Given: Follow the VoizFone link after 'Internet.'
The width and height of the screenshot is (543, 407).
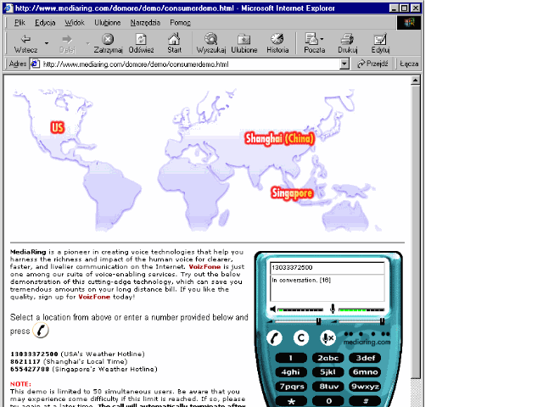Looking at the screenshot, I should 204,266.
